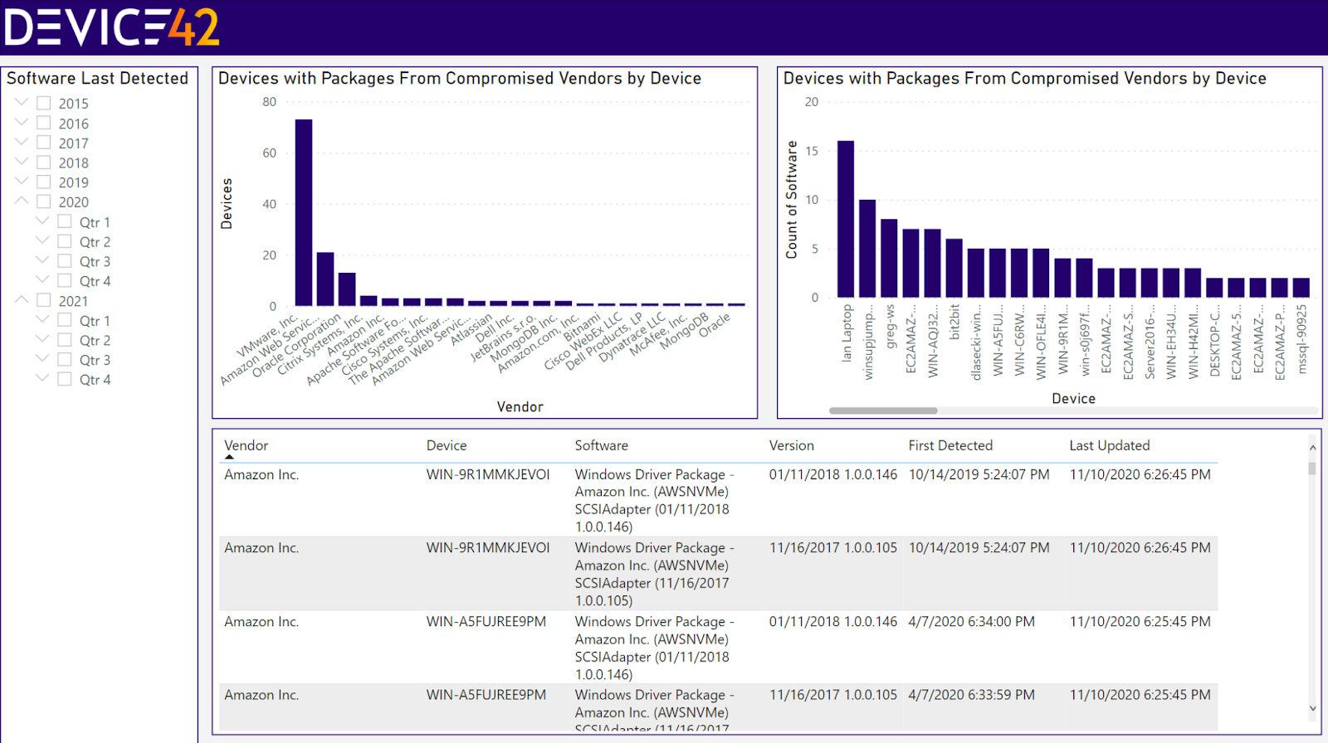
Task: Select the Oracle Corporation bar in vendor chart
Action: 347,289
